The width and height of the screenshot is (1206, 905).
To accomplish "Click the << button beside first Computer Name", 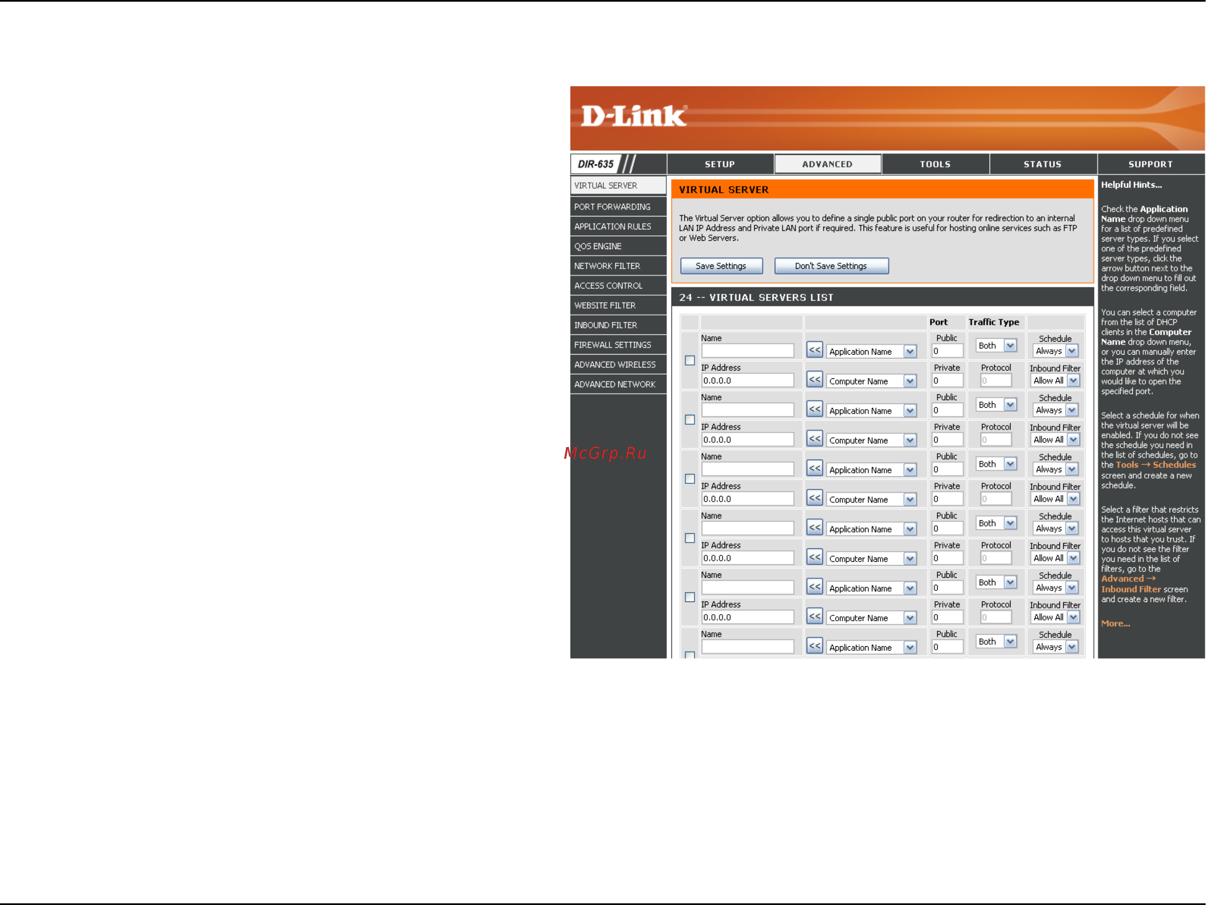I will [x=815, y=379].
